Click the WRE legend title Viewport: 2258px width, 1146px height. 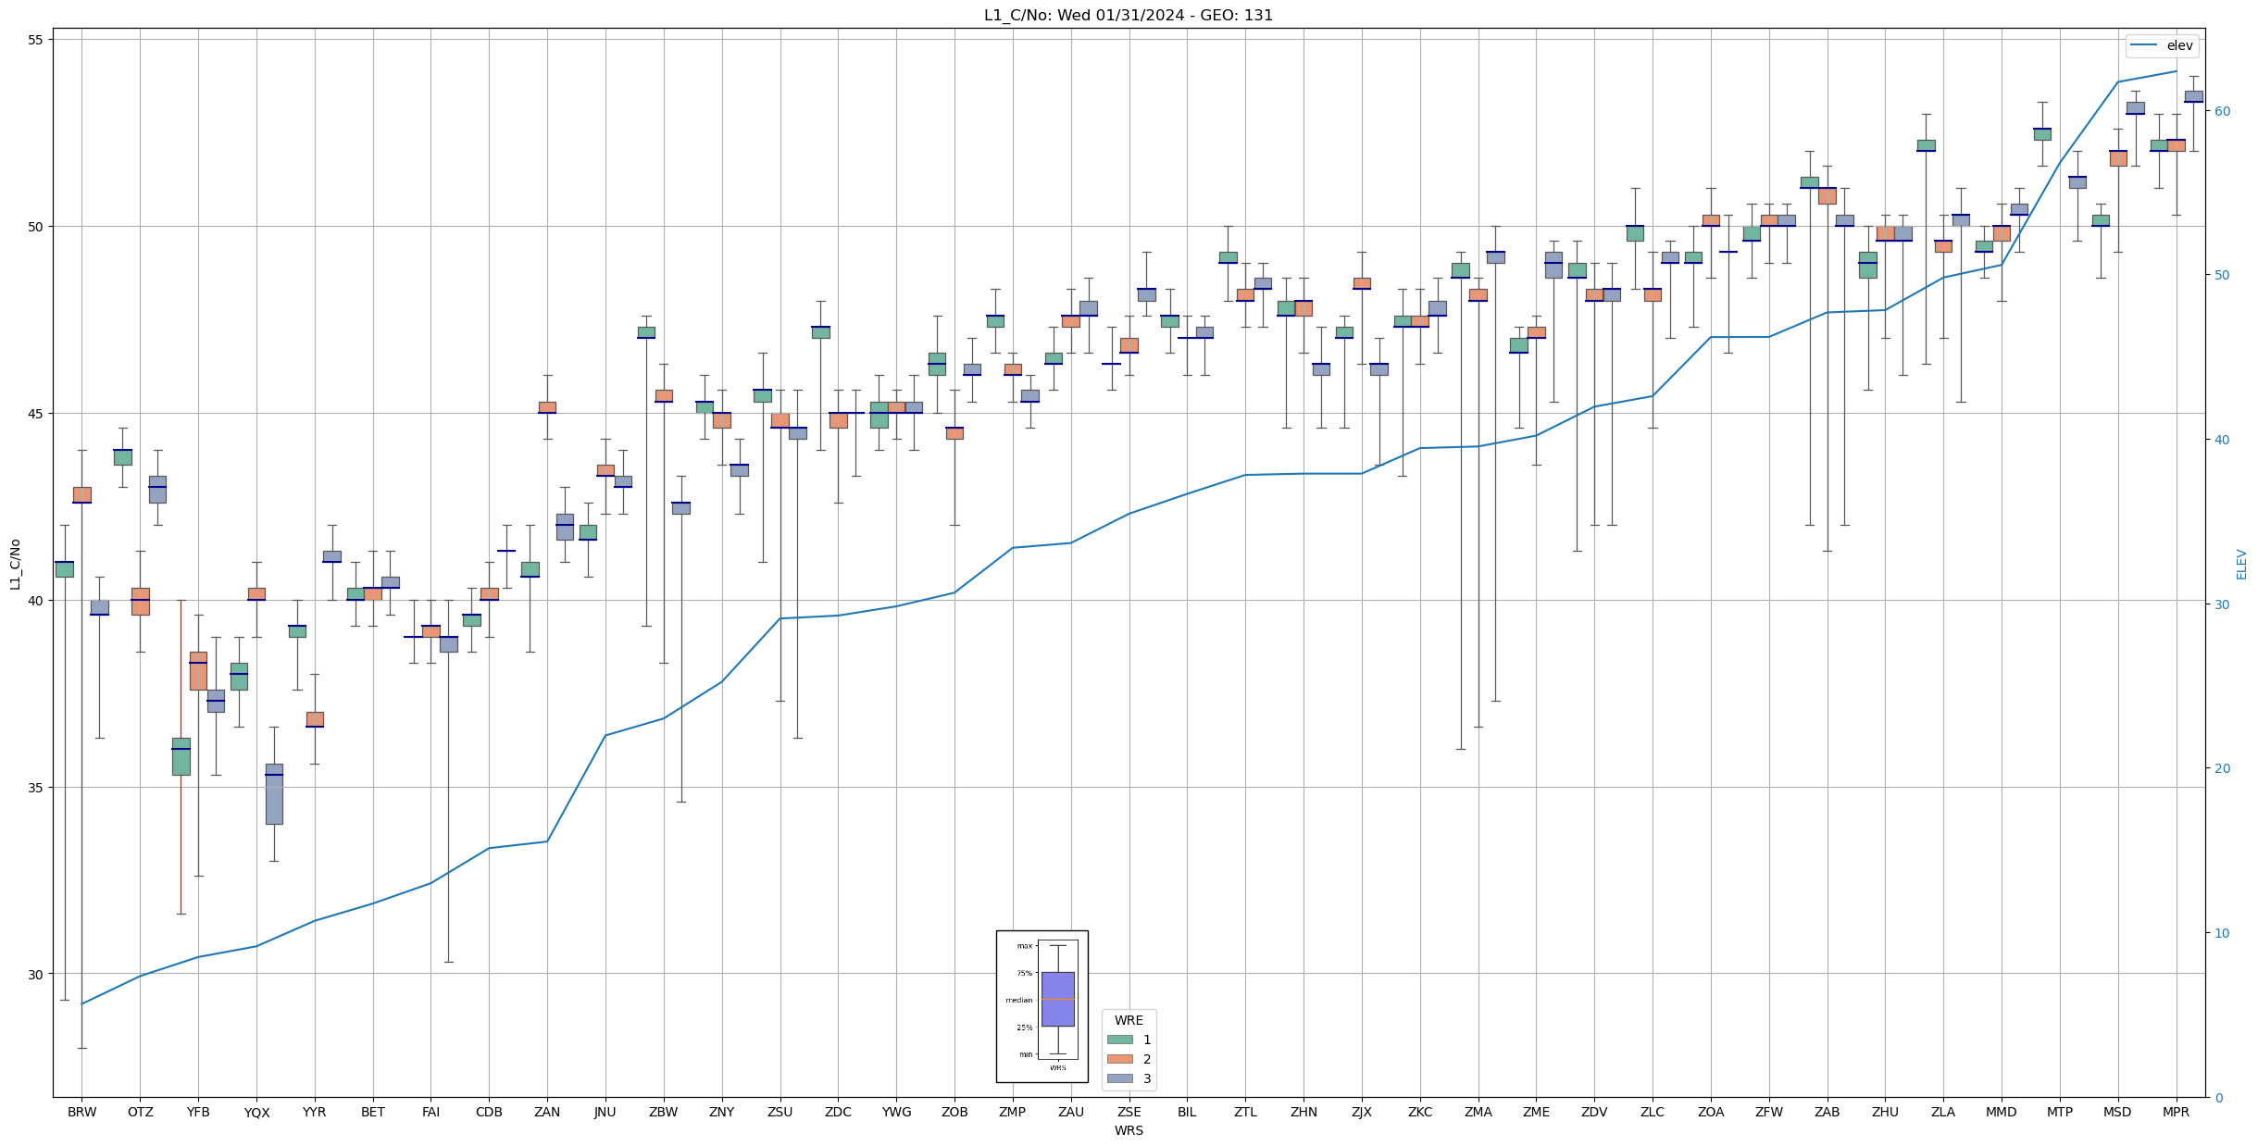point(1129,1020)
